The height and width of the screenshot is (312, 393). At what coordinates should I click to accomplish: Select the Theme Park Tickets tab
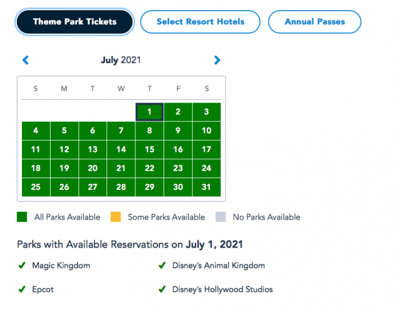[75, 22]
